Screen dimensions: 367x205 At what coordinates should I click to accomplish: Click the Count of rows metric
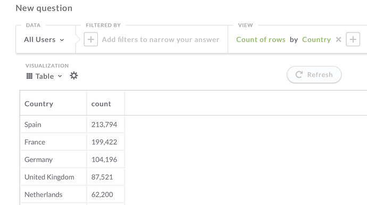[x=261, y=39]
